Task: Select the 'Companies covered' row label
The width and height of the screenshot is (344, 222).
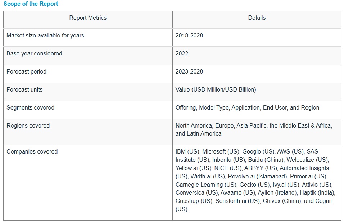Action: 32,152
